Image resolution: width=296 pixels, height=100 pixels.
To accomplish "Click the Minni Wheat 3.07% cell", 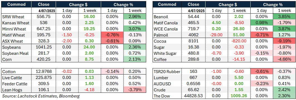I will (135, 29).
